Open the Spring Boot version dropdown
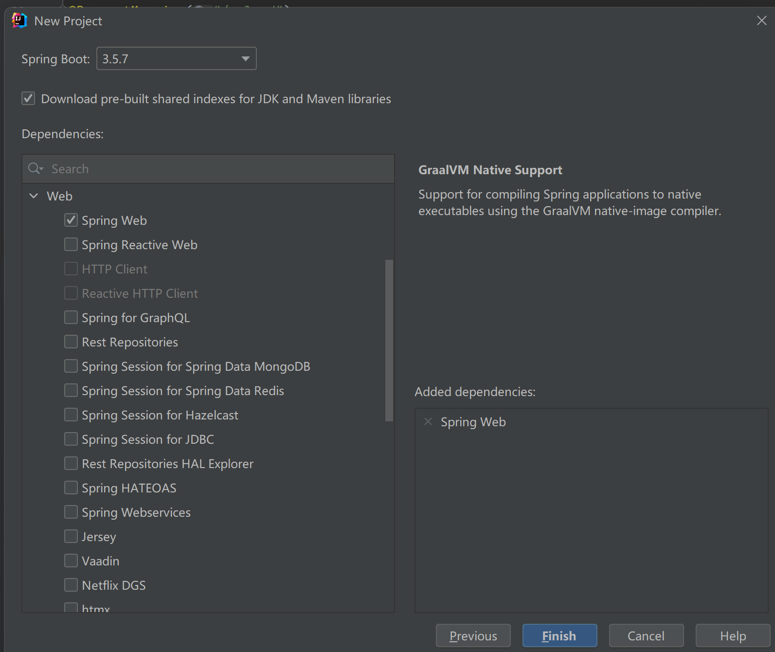 (x=177, y=58)
